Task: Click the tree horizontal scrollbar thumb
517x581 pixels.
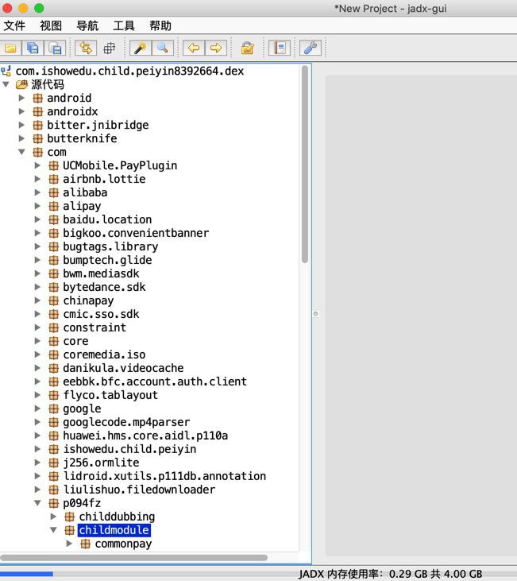Action: point(134,558)
